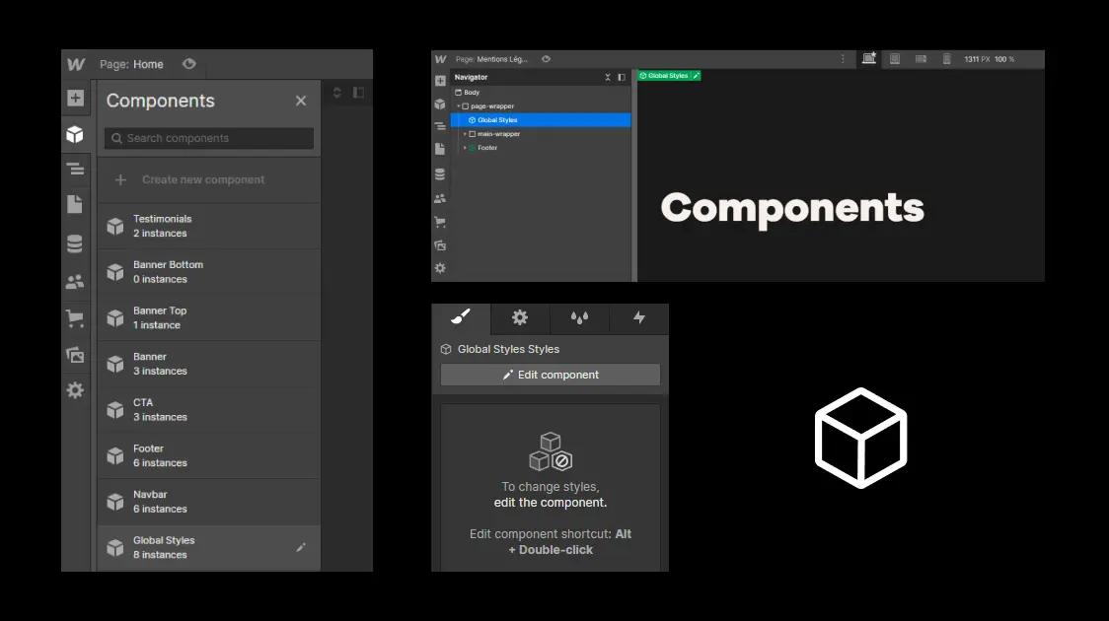The height and width of the screenshot is (621, 1109).
Task: Open Add Elements panel in left Home sidebar
Action: (76, 98)
